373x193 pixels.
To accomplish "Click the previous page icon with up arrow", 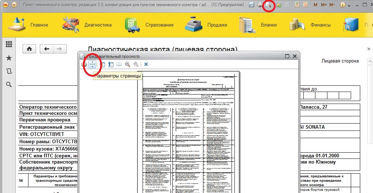I will (110, 64).
